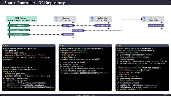Click the Kustomize Overlays label
Screen dimensions: 171x96
[18, 30]
